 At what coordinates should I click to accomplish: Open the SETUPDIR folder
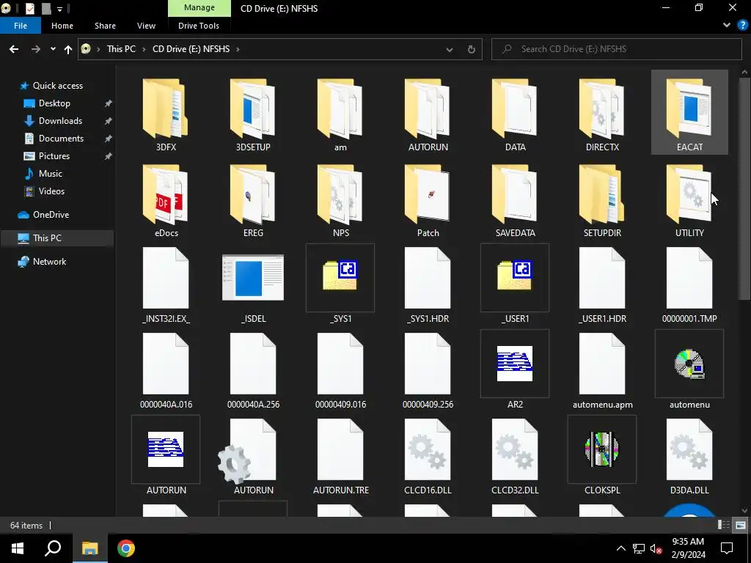pyautogui.click(x=602, y=200)
